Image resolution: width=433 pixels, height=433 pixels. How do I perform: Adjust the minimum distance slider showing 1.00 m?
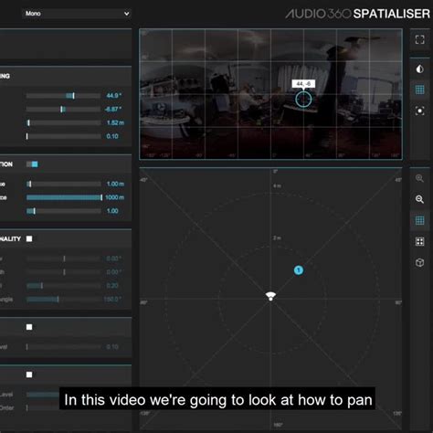coord(63,184)
